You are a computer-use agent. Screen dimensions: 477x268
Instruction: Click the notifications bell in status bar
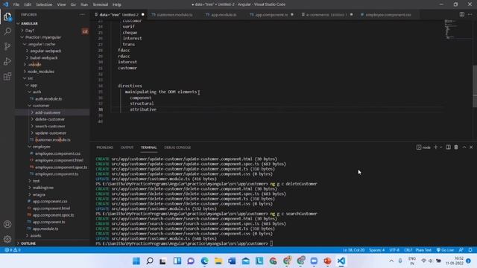(x=470, y=250)
